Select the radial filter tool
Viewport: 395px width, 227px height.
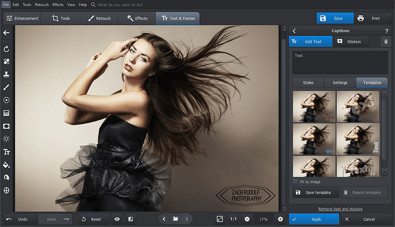[x=6, y=100]
